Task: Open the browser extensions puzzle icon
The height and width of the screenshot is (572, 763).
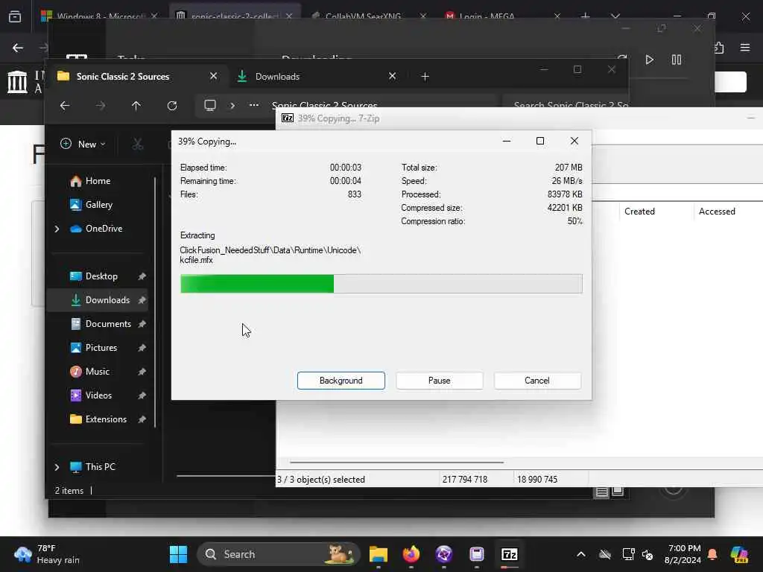Action: 719,48
